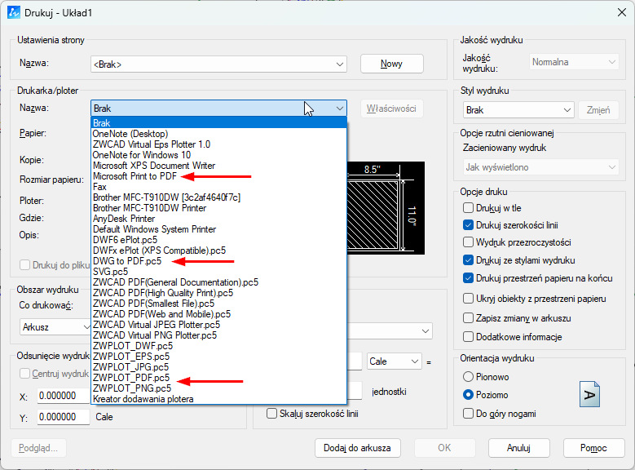Image resolution: width=635 pixels, height=470 pixels.
Task: Click the paper orientation preview icon
Action: click(589, 395)
